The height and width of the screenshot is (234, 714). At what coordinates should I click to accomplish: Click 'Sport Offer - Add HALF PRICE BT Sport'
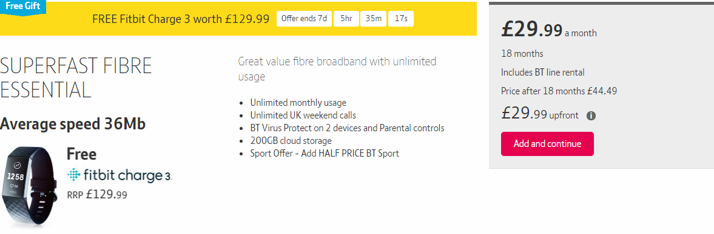click(x=325, y=154)
